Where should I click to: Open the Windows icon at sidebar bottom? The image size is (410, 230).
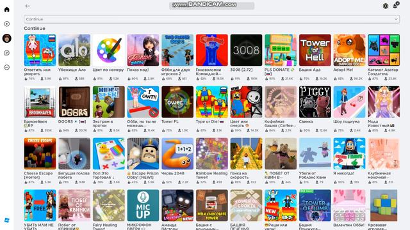(7, 220)
